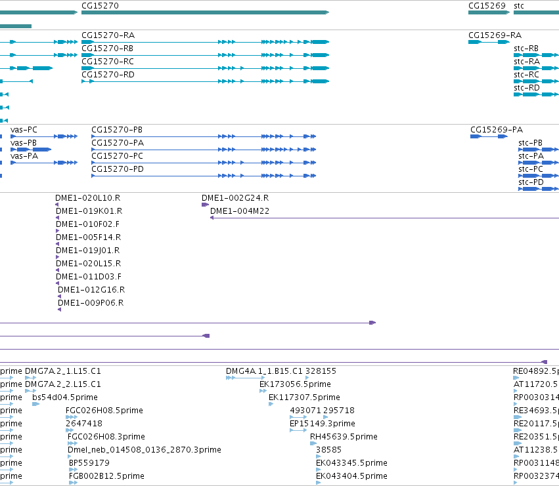This screenshot has height=486, width=559.
Task: Select EST 295718
Action: [x=325, y=417]
